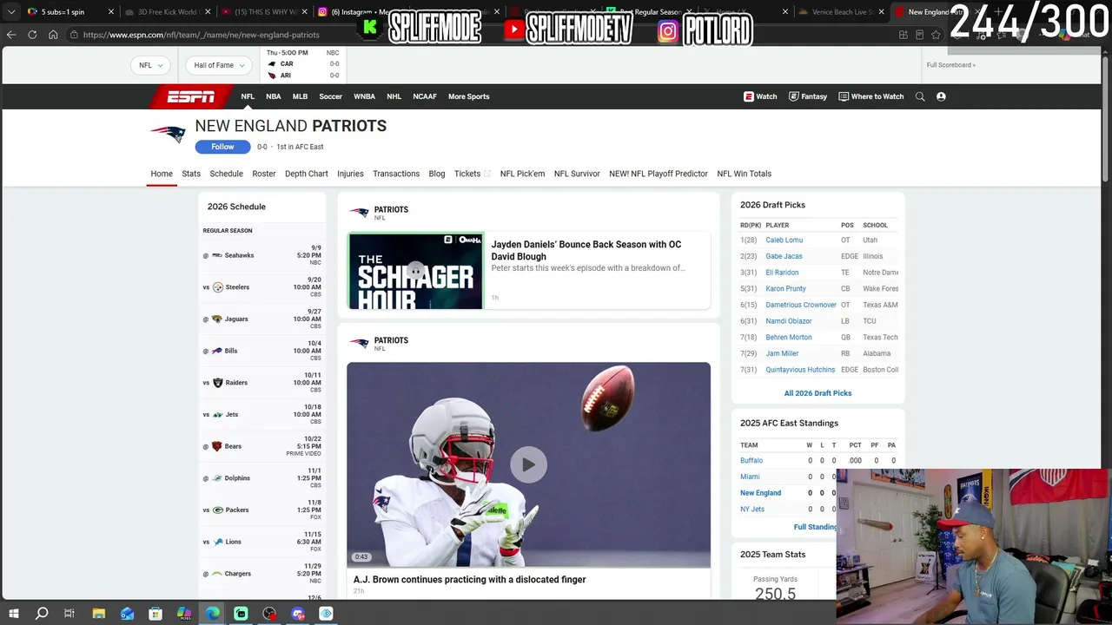Click the Jaguars team logo in the schedule

(217, 319)
